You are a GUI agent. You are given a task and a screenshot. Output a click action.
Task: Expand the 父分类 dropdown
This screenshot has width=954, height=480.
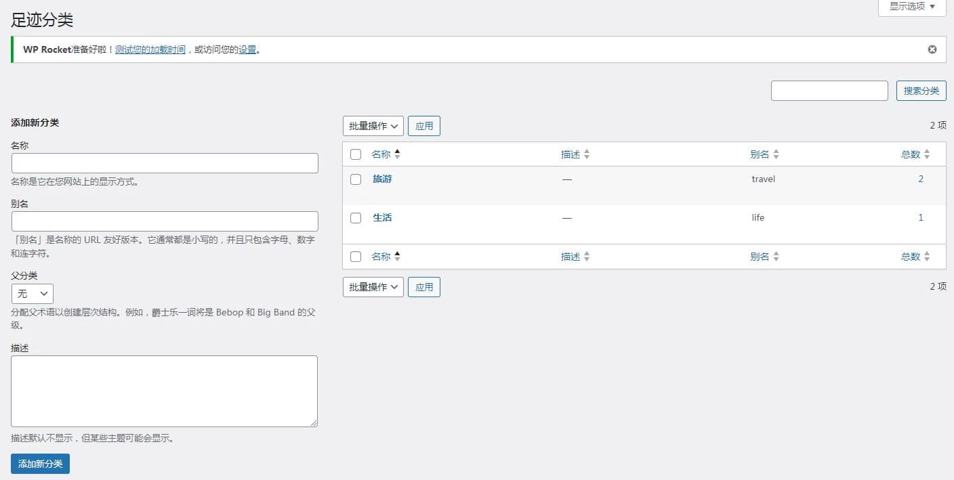tap(33, 294)
